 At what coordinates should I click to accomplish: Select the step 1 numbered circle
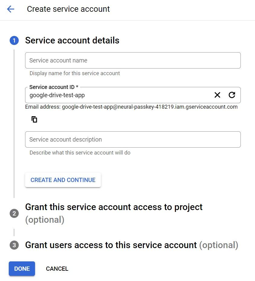pyautogui.click(x=14, y=40)
